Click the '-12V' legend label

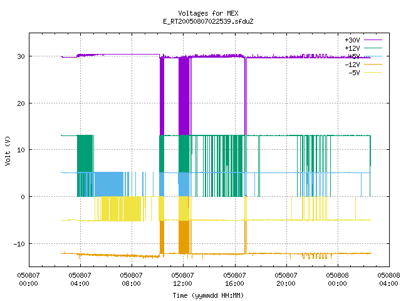pyautogui.click(x=352, y=65)
